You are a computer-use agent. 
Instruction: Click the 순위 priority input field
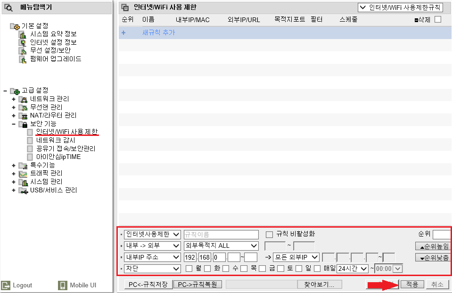[442, 235]
